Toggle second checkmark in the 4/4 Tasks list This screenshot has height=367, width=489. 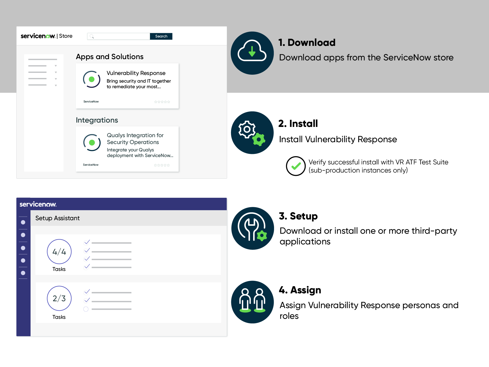(x=87, y=251)
